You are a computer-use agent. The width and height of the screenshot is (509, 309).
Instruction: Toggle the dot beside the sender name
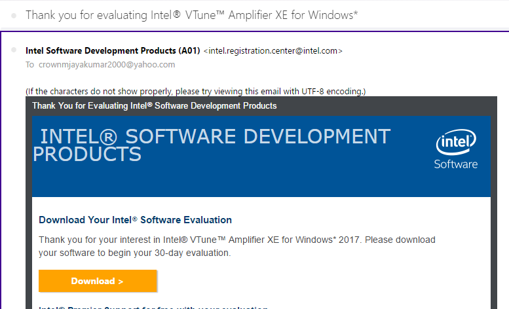(x=14, y=50)
